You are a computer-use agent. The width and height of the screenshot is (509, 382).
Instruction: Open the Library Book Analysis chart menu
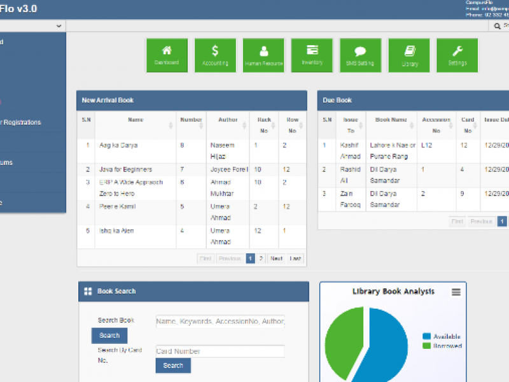[456, 292]
